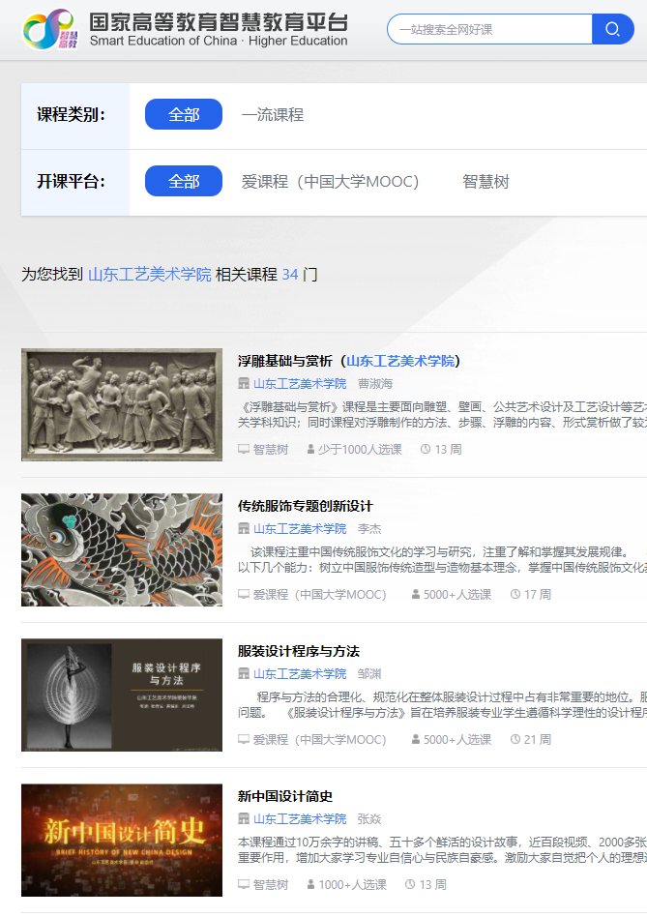647x917 pixels.
Task: Open the 新中国设计简史 course title
Action: [285, 796]
